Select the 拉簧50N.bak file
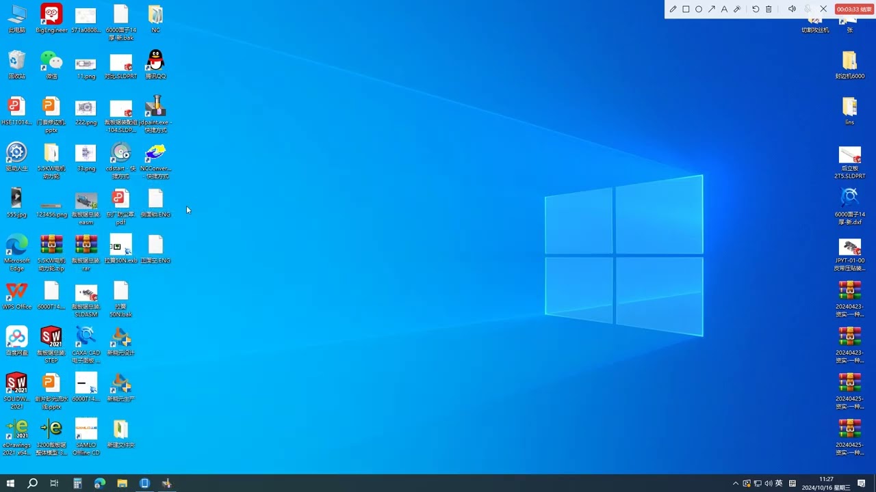Screen dimensions: 876x492 (x=120, y=299)
